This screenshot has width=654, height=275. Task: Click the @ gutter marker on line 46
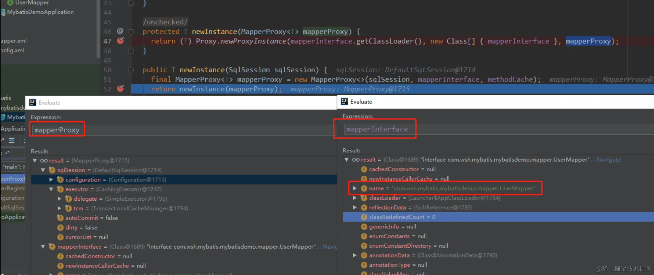point(120,31)
